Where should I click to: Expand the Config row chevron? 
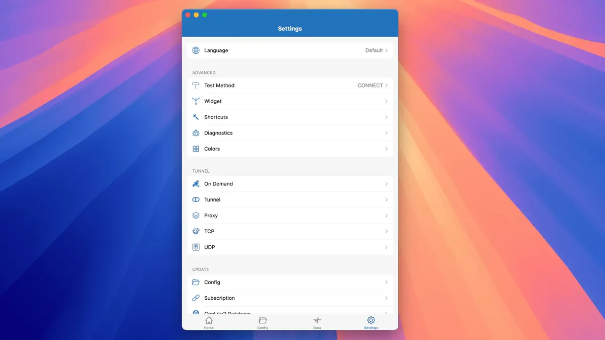[386, 283]
